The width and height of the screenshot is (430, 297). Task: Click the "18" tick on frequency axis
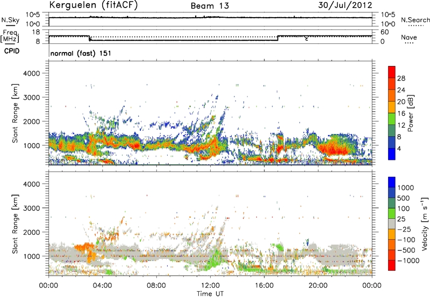(36, 32)
